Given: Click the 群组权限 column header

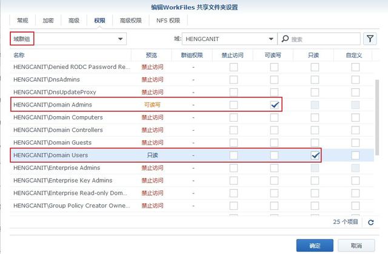Looking at the screenshot, I should [192, 55].
